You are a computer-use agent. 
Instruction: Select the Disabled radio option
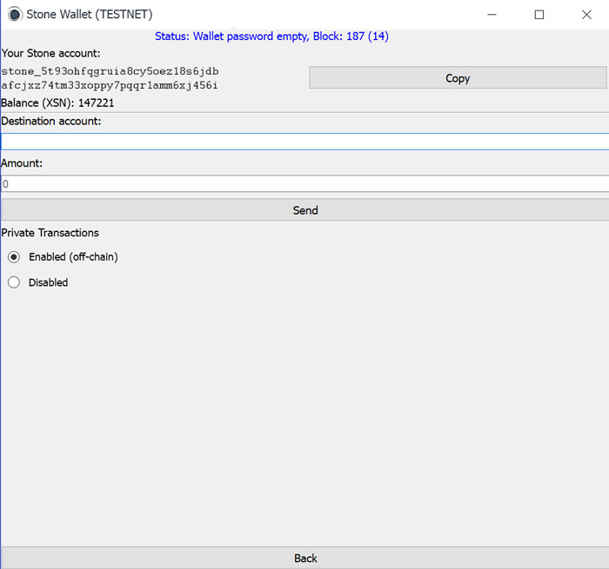tap(14, 282)
